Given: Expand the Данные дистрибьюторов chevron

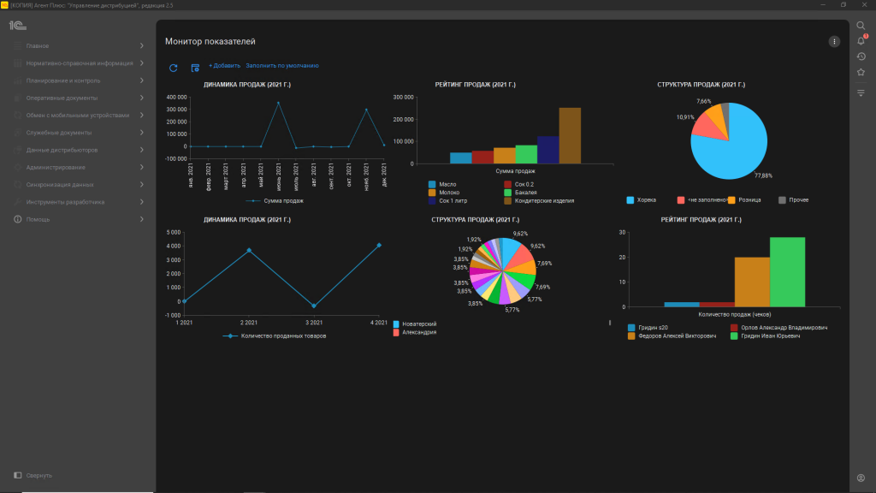Looking at the screenshot, I should 142,150.
